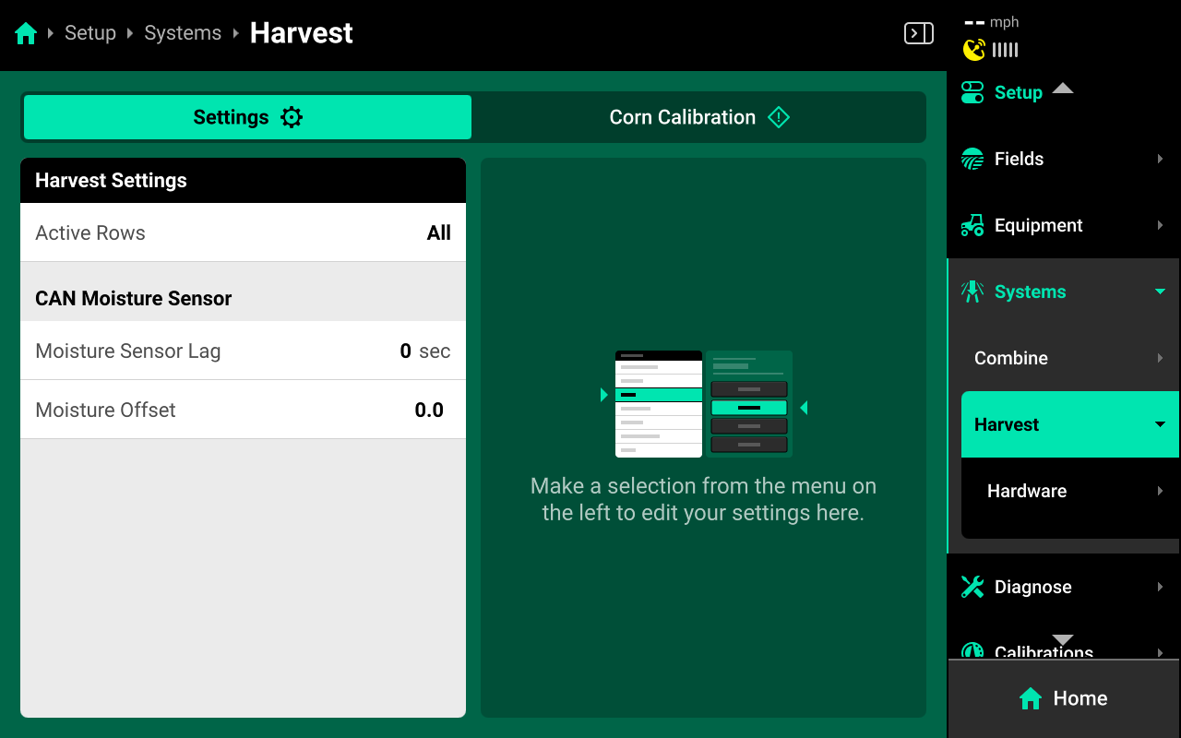The height and width of the screenshot is (738, 1181).
Task: Edit the Moisture Offset value
Action: (x=243, y=410)
